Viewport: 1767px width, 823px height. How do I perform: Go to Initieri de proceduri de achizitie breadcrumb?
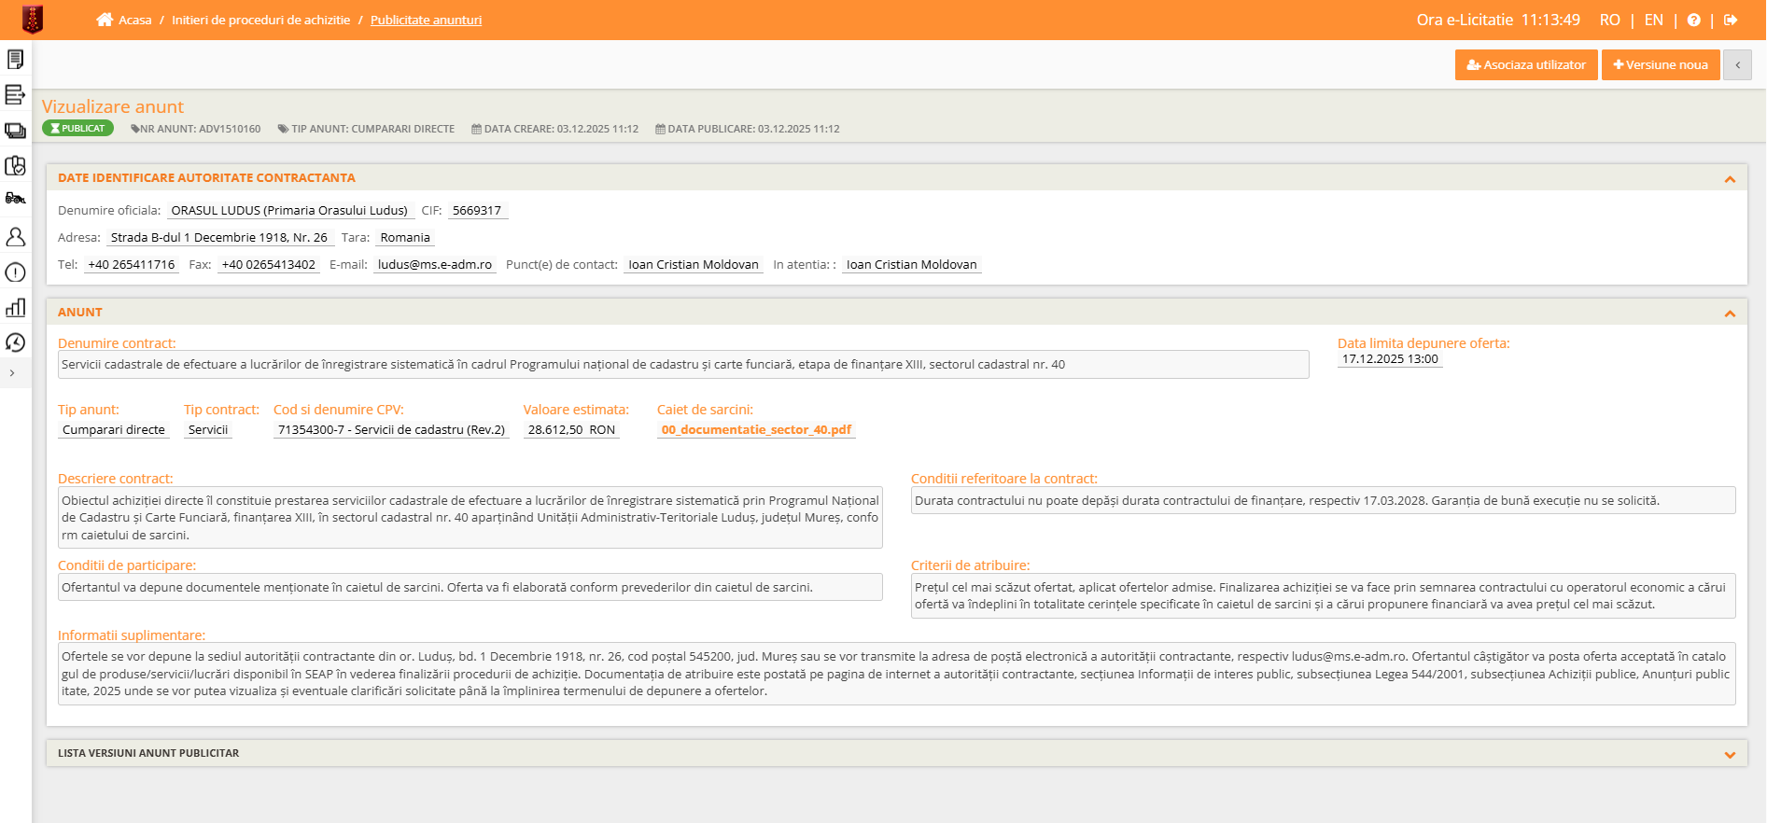pos(260,20)
